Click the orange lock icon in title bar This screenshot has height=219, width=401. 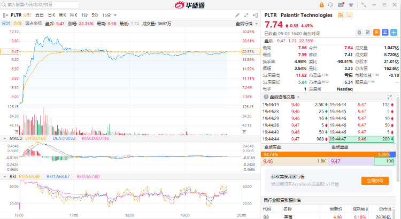tap(322, 5)
